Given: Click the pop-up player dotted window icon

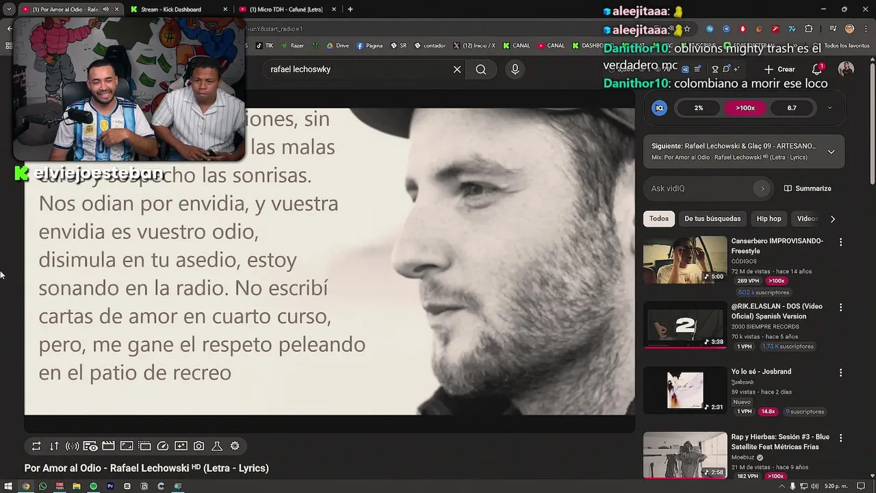Looking at the screenshot, I should point(144,446).
